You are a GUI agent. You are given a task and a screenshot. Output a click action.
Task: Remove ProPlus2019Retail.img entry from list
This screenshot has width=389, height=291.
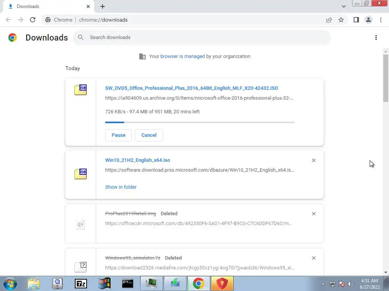313,214
